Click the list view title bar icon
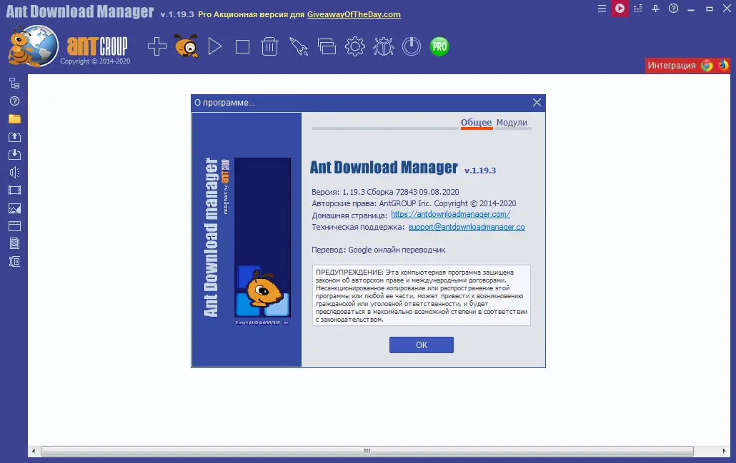736x463 pixels. (637, 9)
